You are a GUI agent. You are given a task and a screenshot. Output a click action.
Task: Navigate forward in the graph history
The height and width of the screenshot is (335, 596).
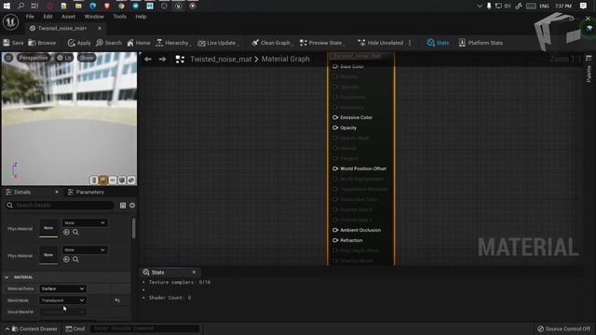[x=162, y=60]
